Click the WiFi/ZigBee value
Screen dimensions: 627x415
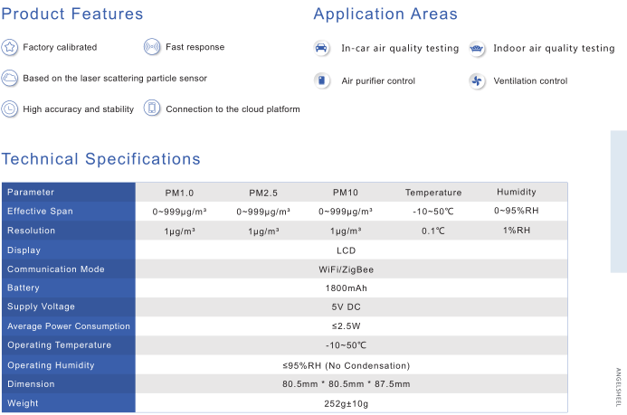click(347, 269)
